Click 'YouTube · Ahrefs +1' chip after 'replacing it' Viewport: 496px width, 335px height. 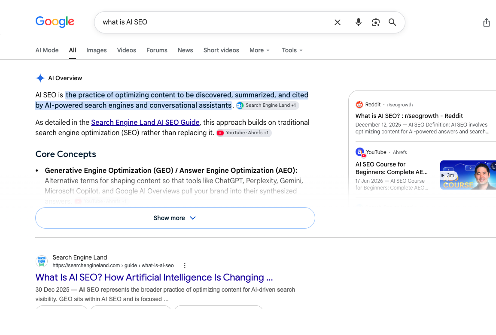coord(244,133)
